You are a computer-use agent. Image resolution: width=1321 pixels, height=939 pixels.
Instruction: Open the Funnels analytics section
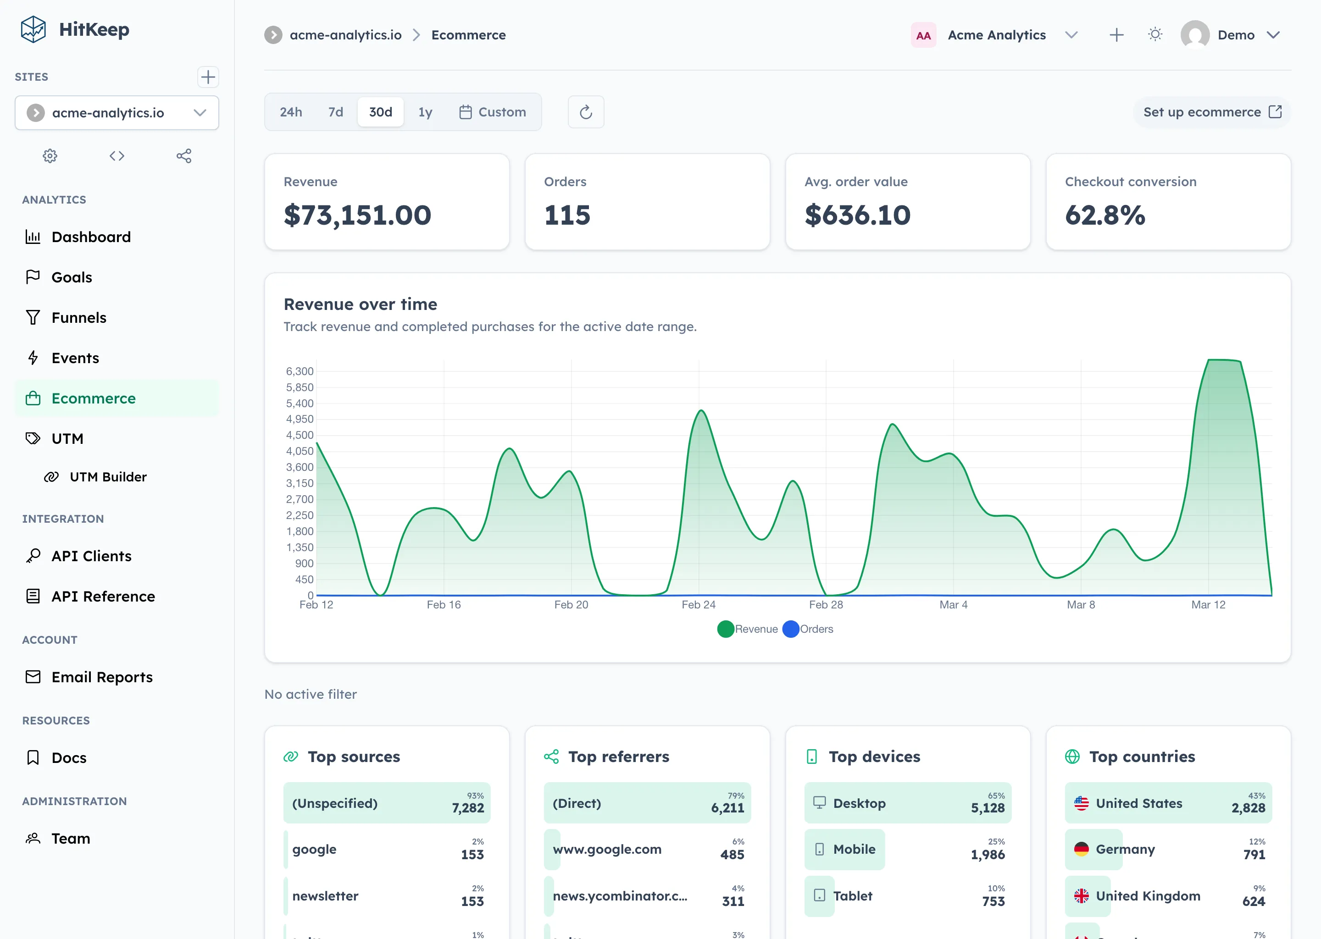pos(78,317)
